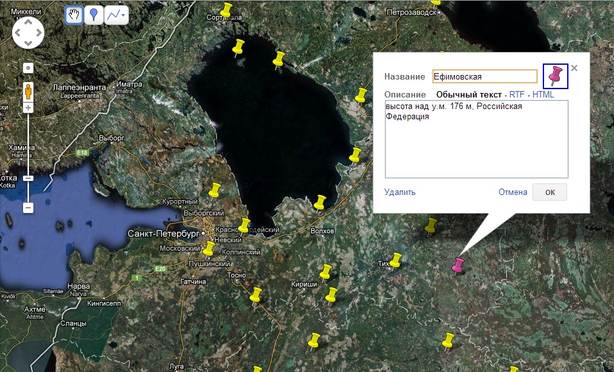The image size is (614, 372).
Task: Click the yellow pin at Тихвин
Action: 395,261
